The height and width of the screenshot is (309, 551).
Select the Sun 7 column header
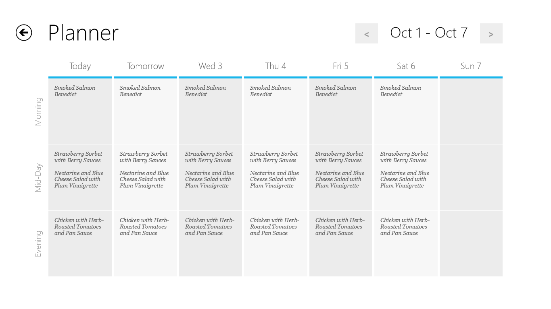471,66
